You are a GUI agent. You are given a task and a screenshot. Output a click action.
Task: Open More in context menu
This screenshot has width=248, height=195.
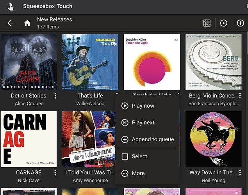(138, 173)
